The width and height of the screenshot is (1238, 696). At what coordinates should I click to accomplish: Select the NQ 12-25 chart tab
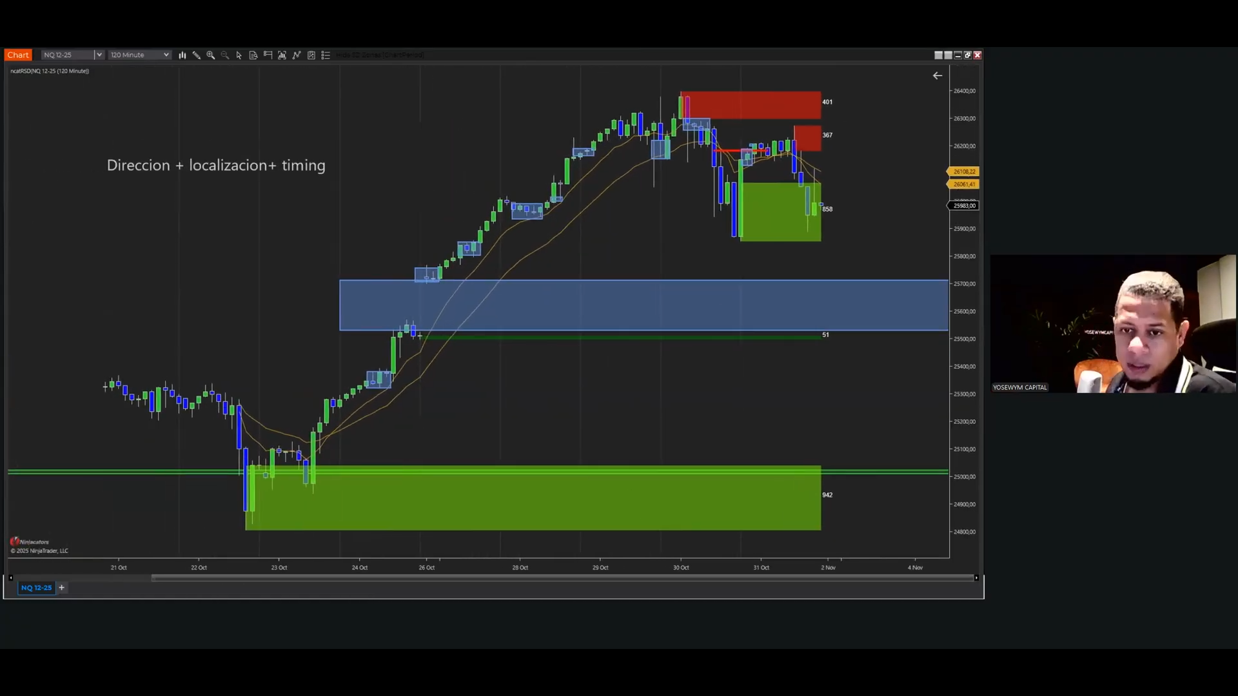pyautogui.click(x=36, y=588)
